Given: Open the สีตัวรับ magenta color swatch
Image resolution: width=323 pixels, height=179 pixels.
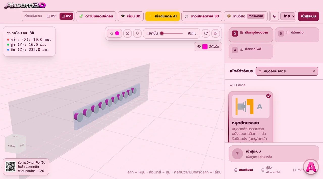Looking at the screenshot, I should [205, 47].
